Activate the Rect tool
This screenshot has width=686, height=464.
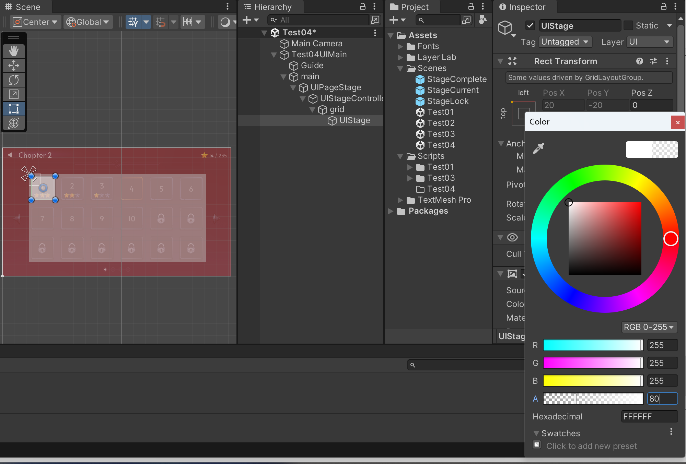click(x=14, y=109)
